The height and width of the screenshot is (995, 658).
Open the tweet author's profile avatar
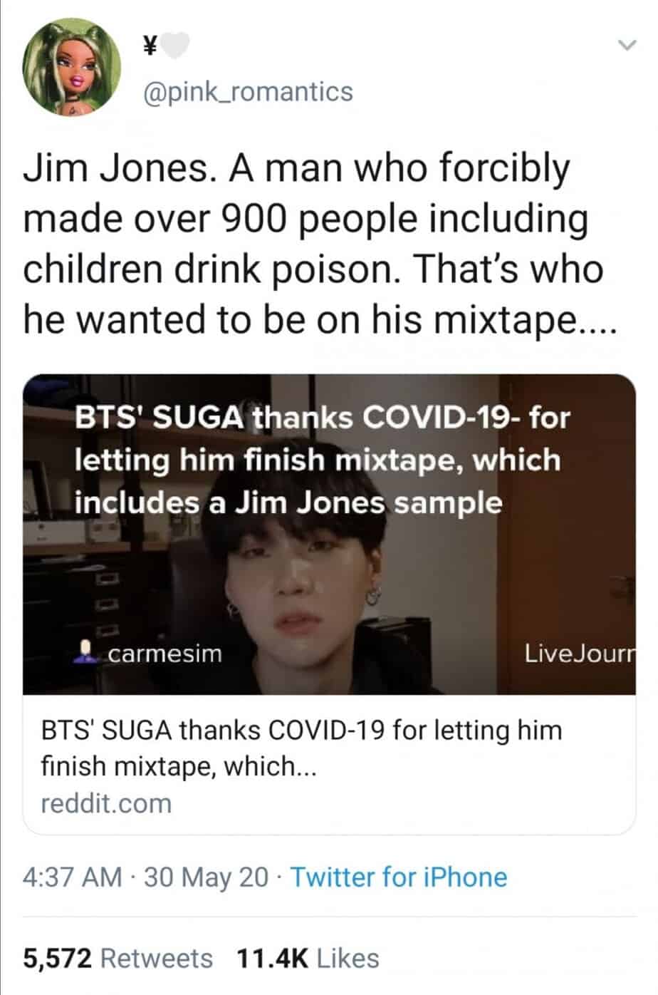pos(72,67)
